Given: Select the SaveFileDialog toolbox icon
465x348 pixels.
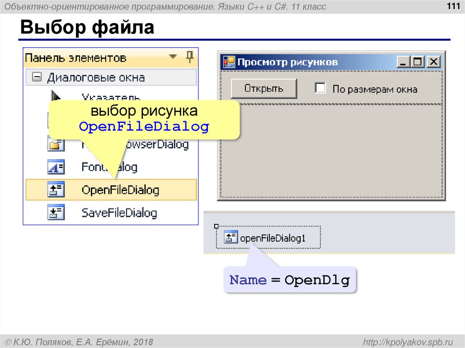Looking at the screenshot, I should [56, 212].
